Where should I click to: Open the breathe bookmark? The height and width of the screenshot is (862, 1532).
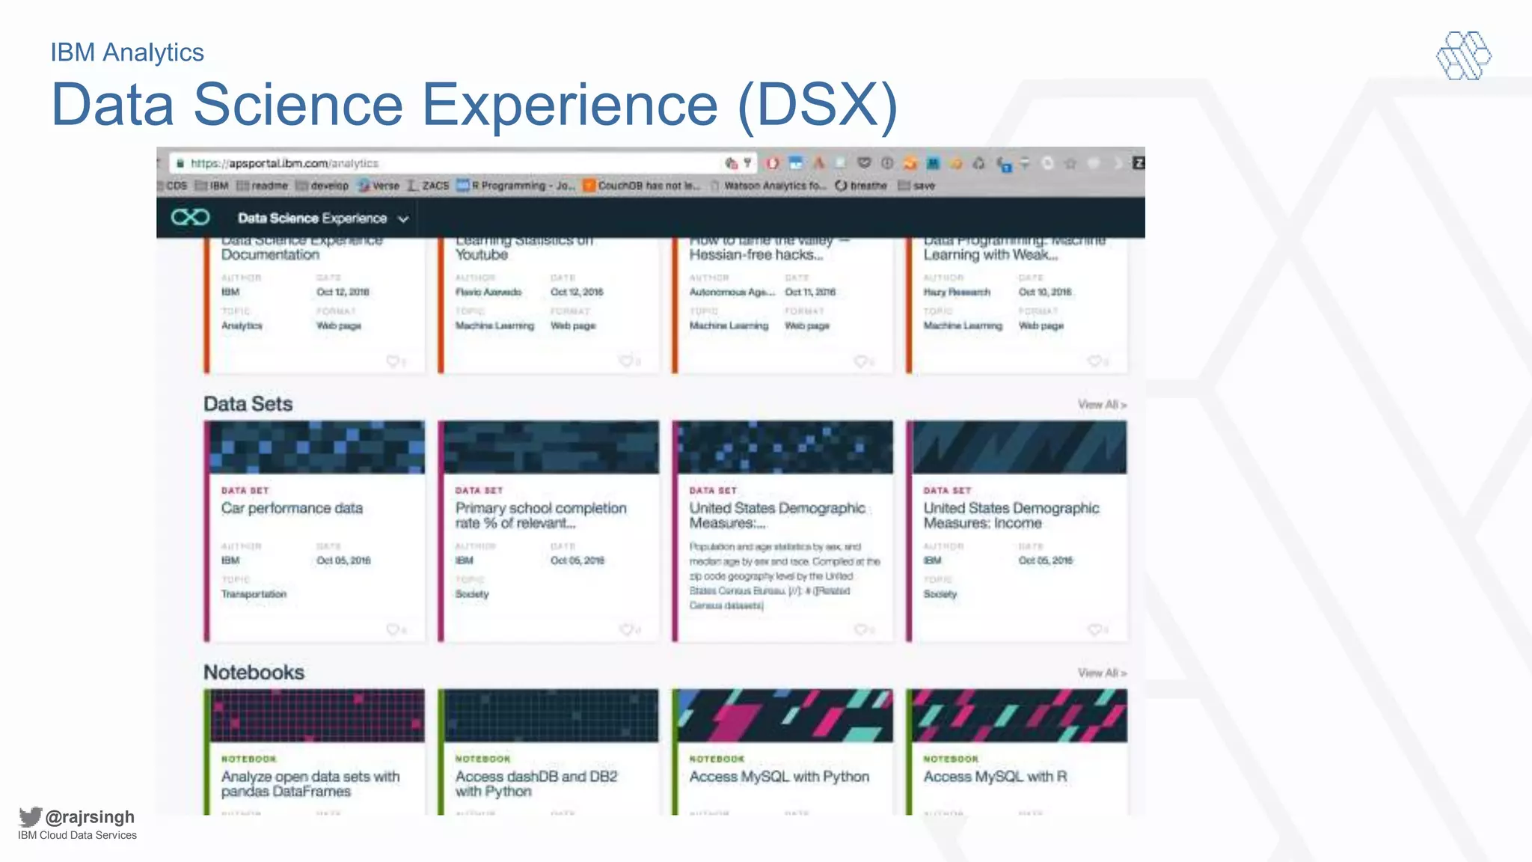(861, 186)
